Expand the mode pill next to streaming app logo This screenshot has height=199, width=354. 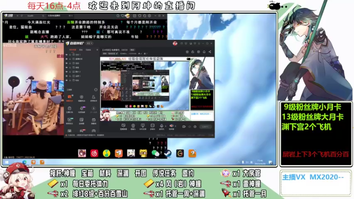89,43
